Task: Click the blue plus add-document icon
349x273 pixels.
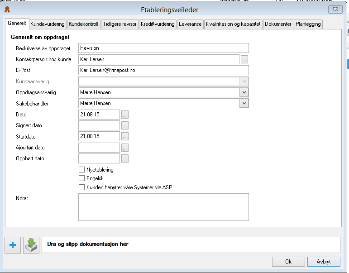Action: 13,245
